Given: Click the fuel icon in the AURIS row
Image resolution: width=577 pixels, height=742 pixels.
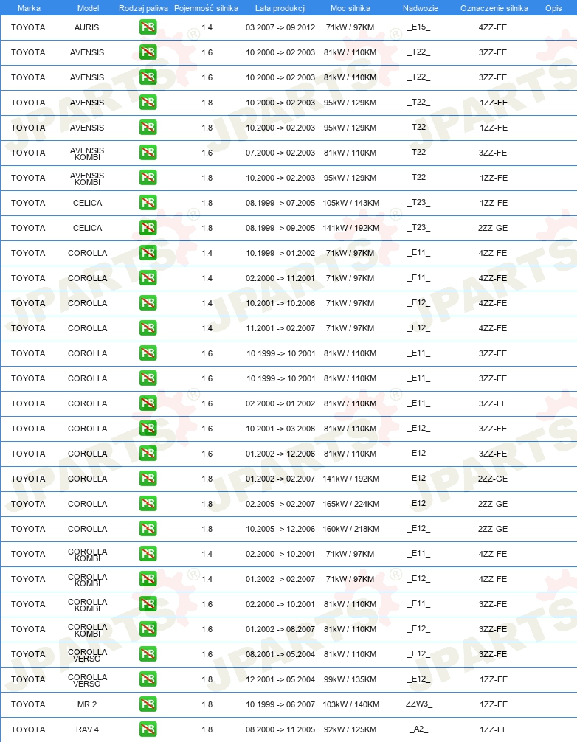Looking at the screenshot, I should click(148, 27).
